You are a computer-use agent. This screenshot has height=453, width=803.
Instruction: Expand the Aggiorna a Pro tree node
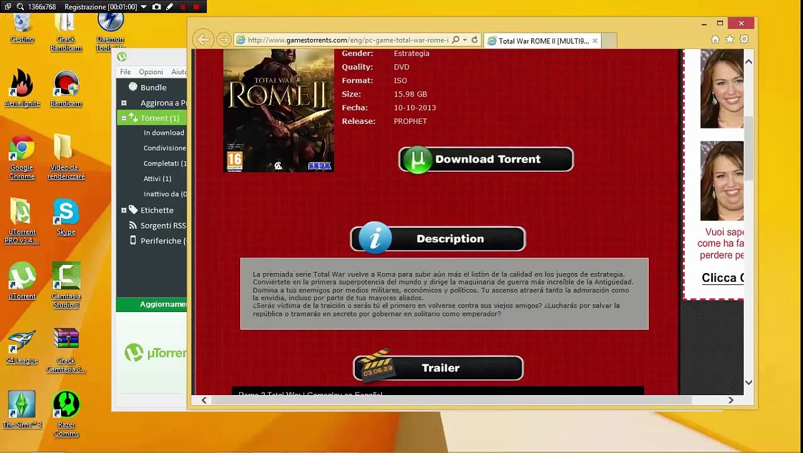coord(123,103)
